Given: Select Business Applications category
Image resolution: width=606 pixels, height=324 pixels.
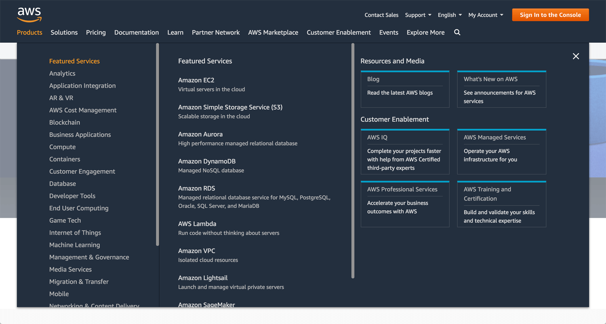Looking at the screenshot, I should [x=80, y=135].
